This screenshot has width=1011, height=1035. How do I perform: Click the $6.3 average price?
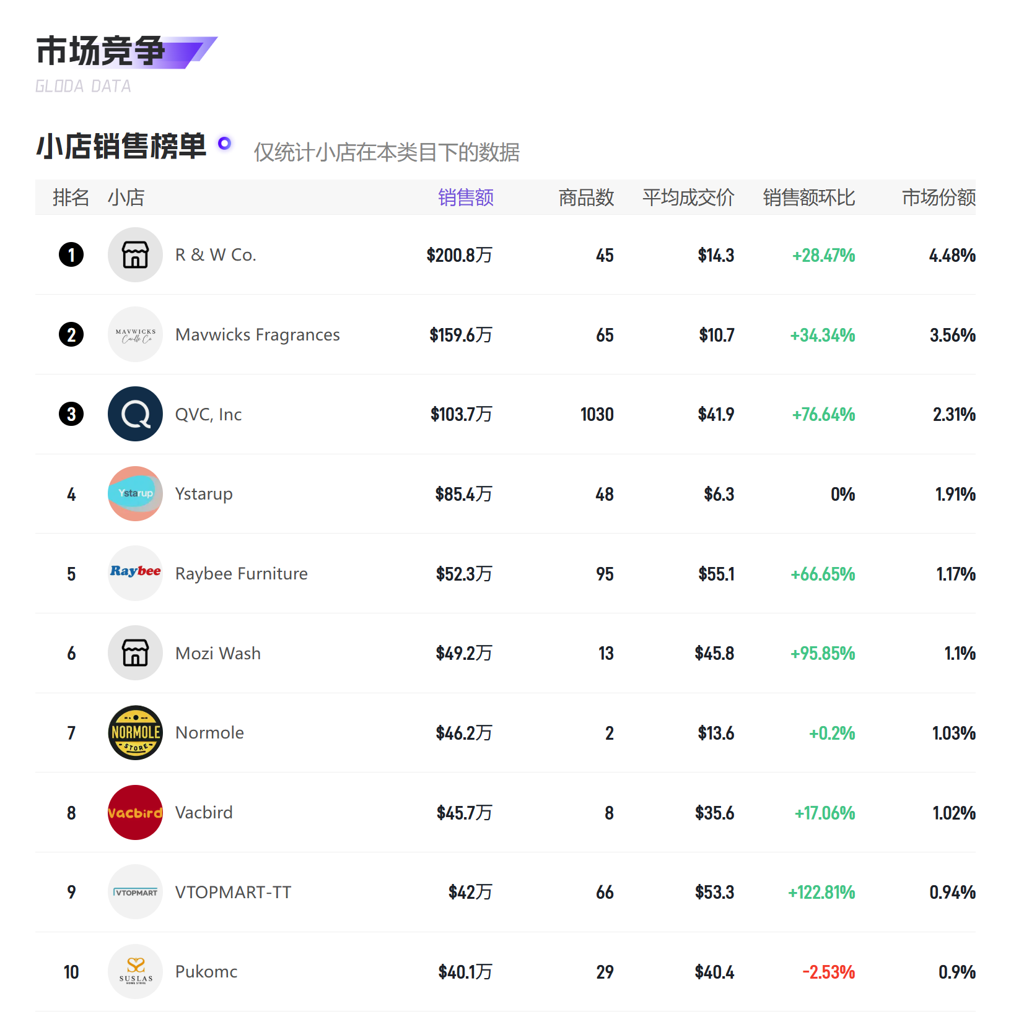(x=719, y=494)
